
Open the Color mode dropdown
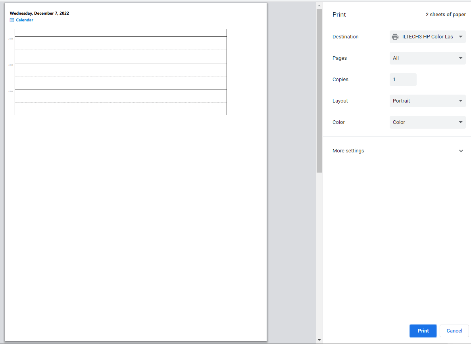coord(427,122)
